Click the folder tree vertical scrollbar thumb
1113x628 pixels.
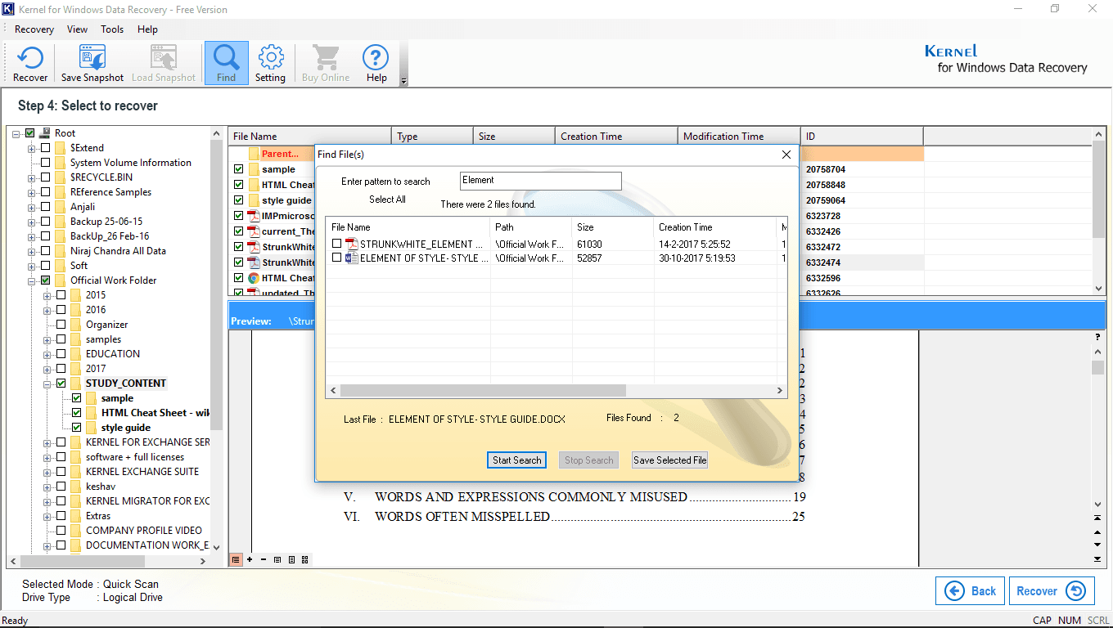[217, 286]
